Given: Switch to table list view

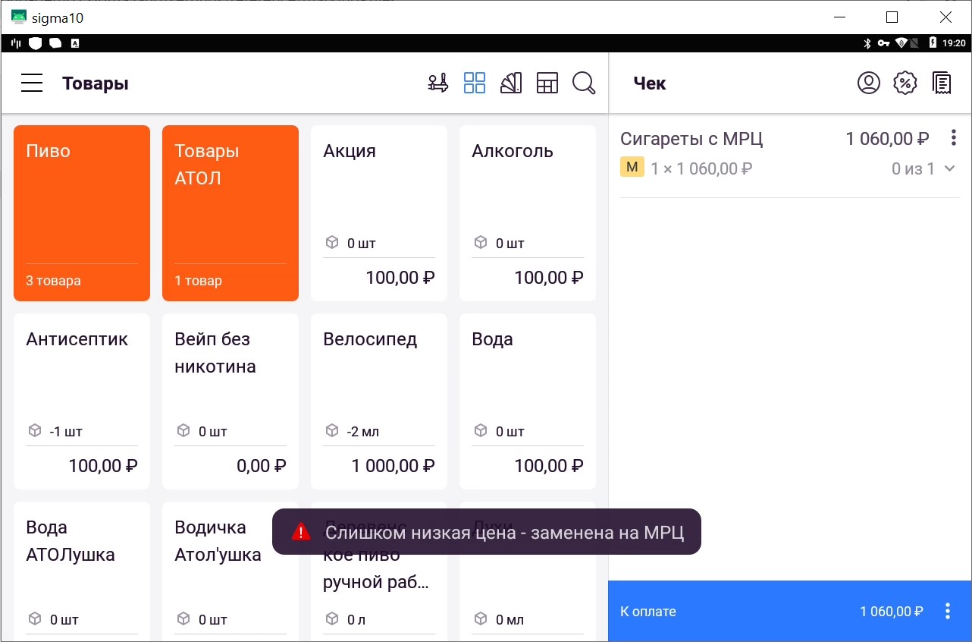Looking at the screenshot, I should pyautogui.click(x=547, y=83).
